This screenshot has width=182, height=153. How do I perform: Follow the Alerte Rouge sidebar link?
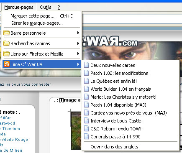[15, 140]
